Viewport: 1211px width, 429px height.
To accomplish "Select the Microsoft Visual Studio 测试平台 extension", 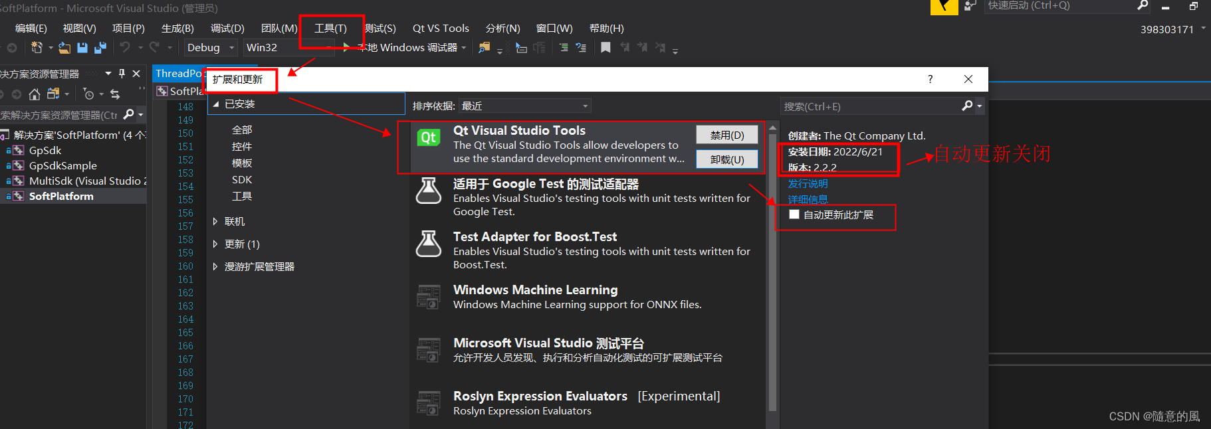I will tap(587, 350).
